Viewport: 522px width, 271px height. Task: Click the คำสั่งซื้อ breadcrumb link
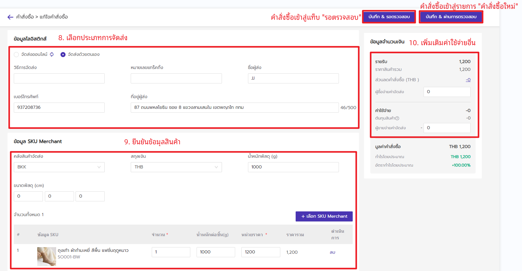[25, 17]
